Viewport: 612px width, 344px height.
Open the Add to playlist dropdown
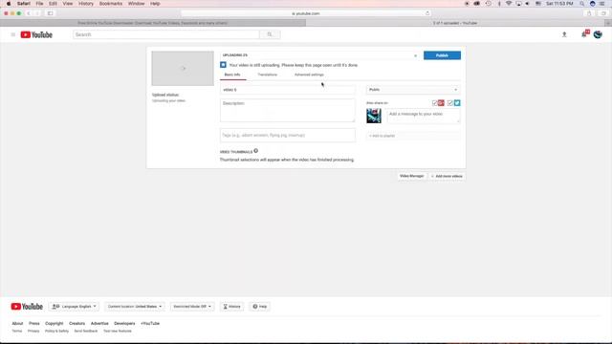pyautogui.click(x=413, y=136)
